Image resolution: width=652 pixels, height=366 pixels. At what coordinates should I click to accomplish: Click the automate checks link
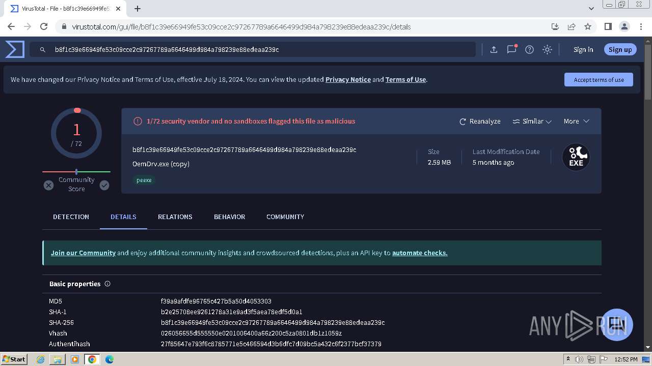coord(420,253)
